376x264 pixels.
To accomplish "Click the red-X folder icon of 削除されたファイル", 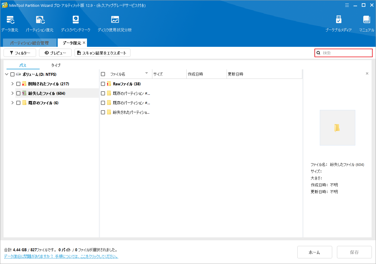I will click(24, 84).
